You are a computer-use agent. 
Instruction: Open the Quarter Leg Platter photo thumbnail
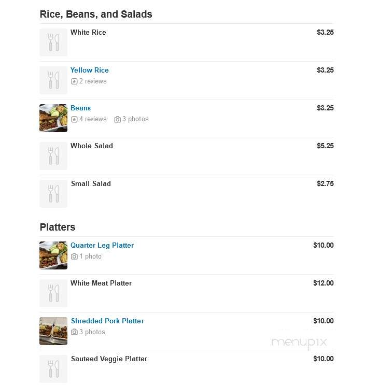53,255
